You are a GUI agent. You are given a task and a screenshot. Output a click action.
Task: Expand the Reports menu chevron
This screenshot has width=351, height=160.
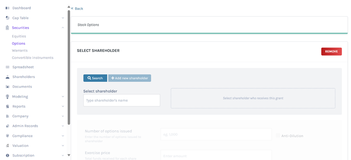tap(63, 107)
